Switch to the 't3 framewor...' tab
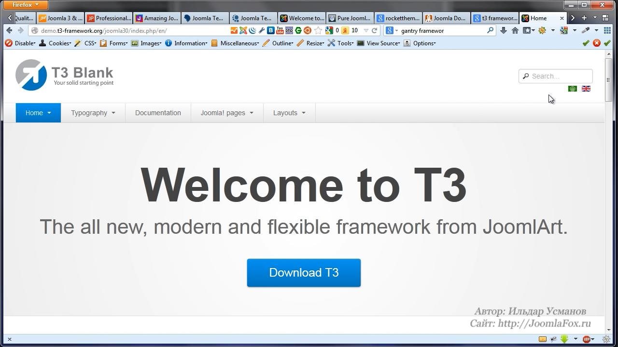Image resolution: width=618 pixels, height=347 pixels. [x=495, y=18]
